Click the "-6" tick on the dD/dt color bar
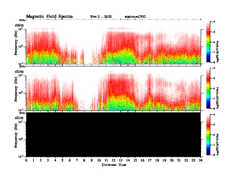 coord(214,88)
